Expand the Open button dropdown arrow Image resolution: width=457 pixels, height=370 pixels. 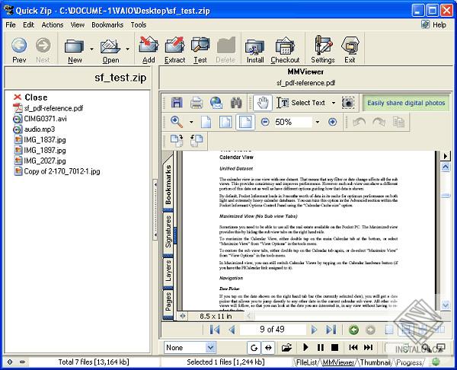click(127, 49)
